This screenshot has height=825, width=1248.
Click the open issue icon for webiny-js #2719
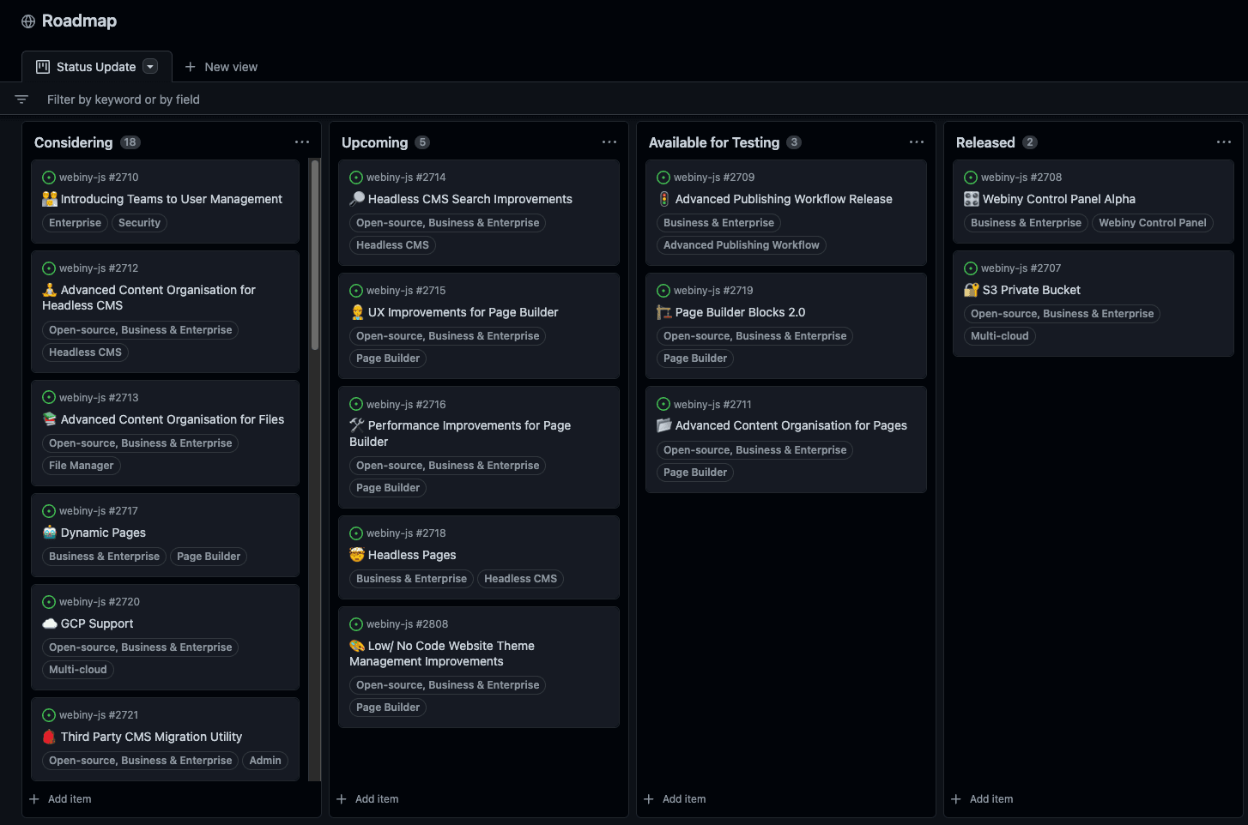tap(663, 291)
